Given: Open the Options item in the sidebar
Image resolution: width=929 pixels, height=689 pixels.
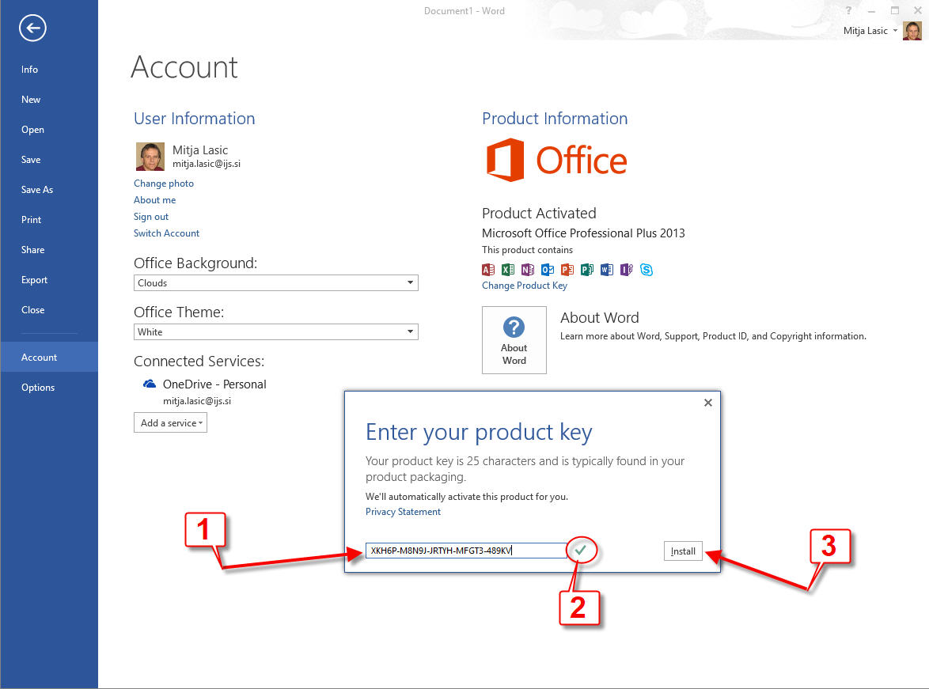Looking at the screenshot, I should coord(38,388).
